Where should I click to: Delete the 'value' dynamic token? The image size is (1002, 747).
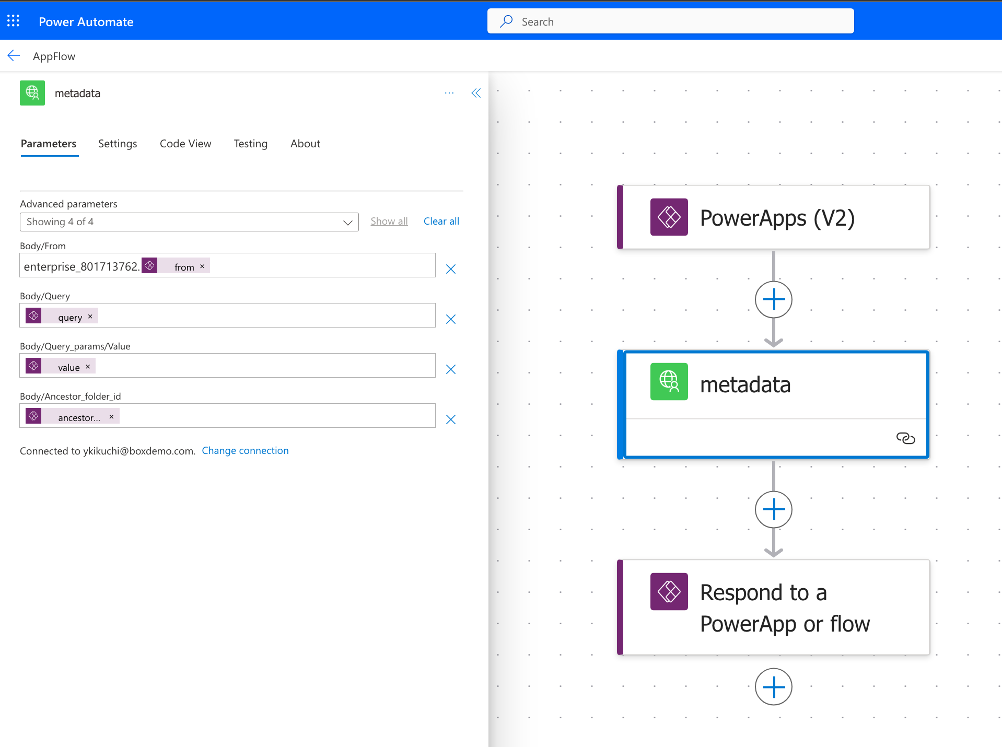pyautogui.click(x=88, y=367)
